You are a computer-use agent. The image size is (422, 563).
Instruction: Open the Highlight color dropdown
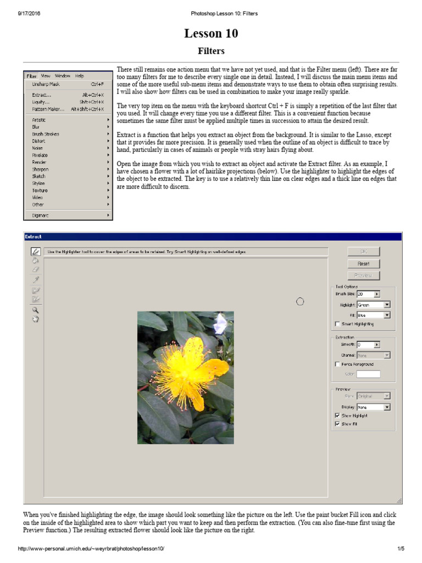(x=387, y=305)
